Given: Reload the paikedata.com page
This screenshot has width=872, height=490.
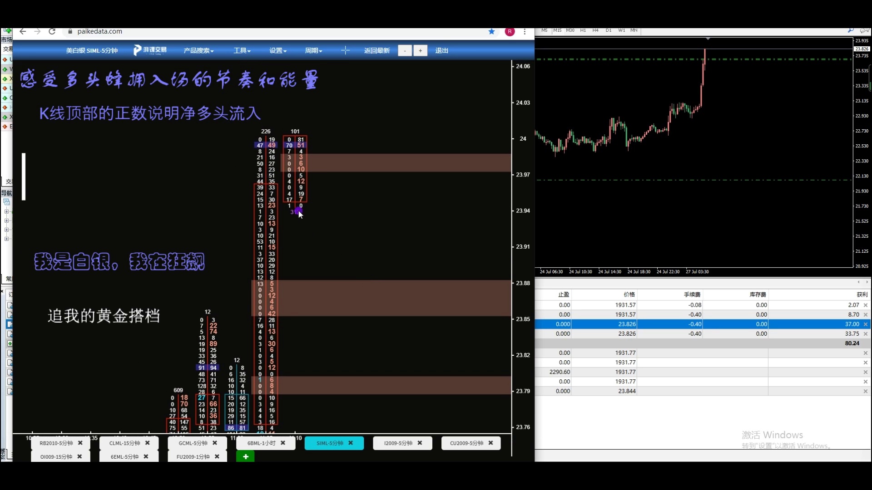Looking at the screenshot, I should coord(52,31).
